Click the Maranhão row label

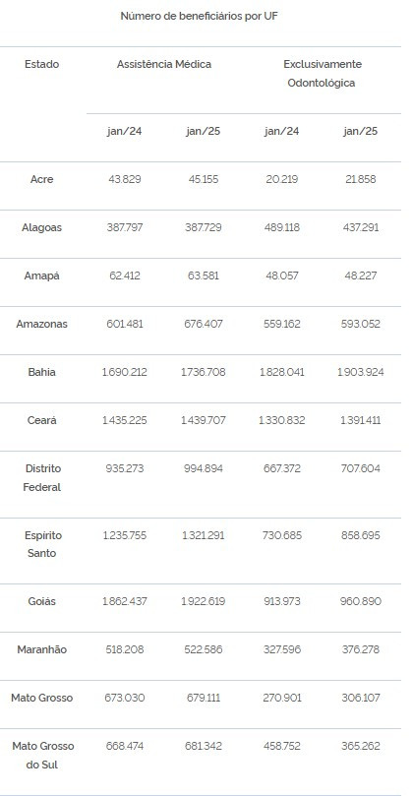tap(41, 650)
